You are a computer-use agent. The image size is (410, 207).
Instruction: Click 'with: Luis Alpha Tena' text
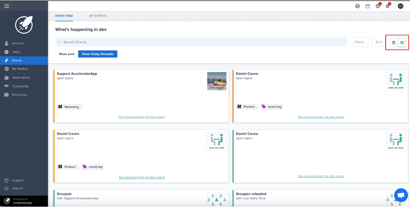tap(251, 198)
